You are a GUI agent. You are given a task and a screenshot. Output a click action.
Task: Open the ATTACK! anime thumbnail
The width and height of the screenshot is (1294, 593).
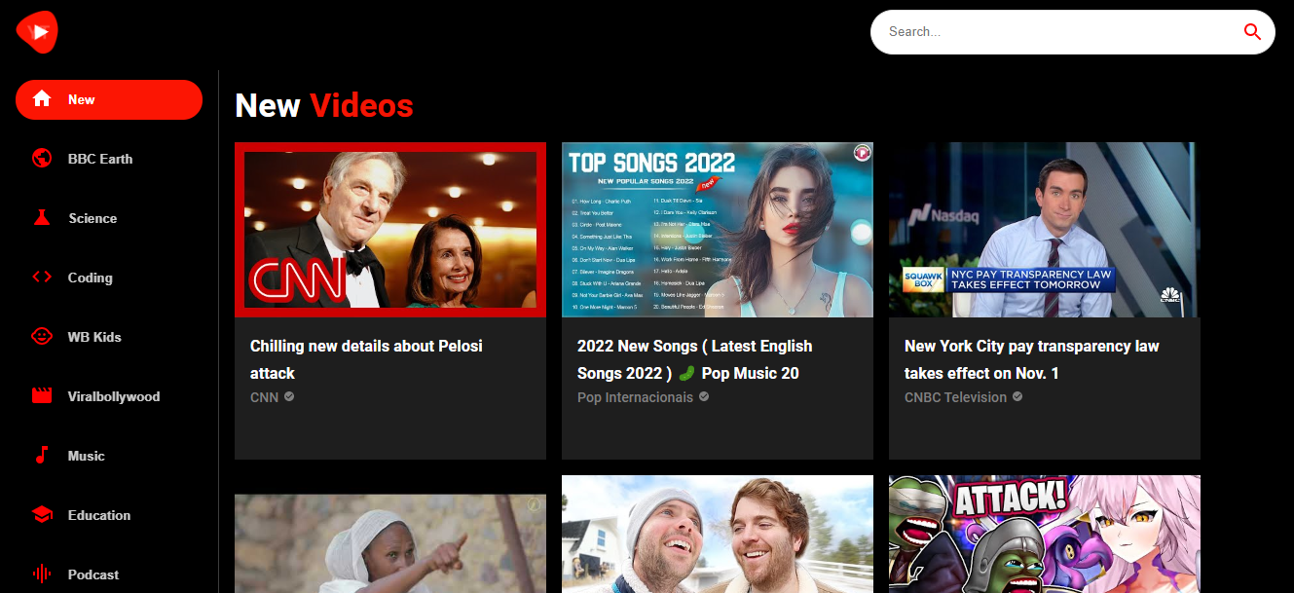coord(1045,534)
